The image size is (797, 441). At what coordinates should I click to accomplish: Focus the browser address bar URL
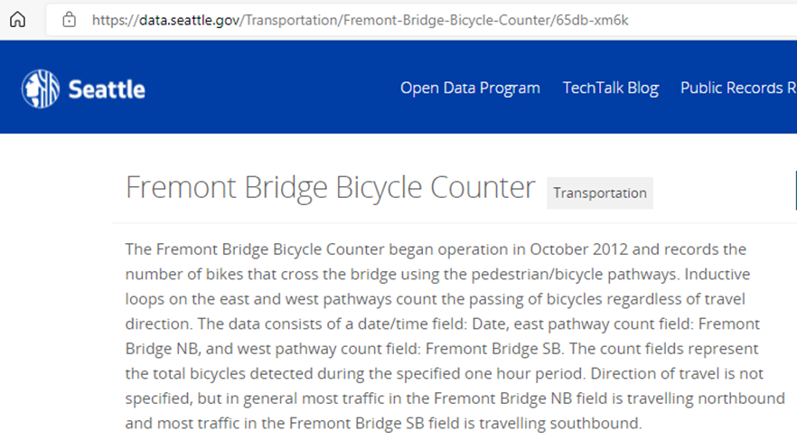361,20
